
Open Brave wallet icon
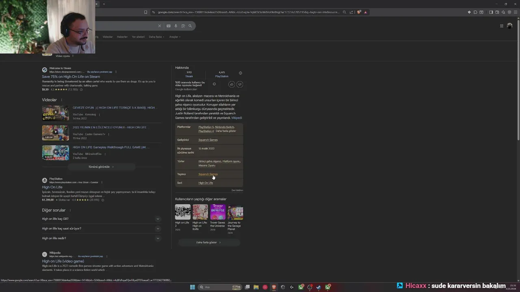(497, 12)
